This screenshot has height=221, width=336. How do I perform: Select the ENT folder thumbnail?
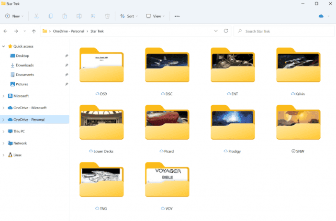233,65
